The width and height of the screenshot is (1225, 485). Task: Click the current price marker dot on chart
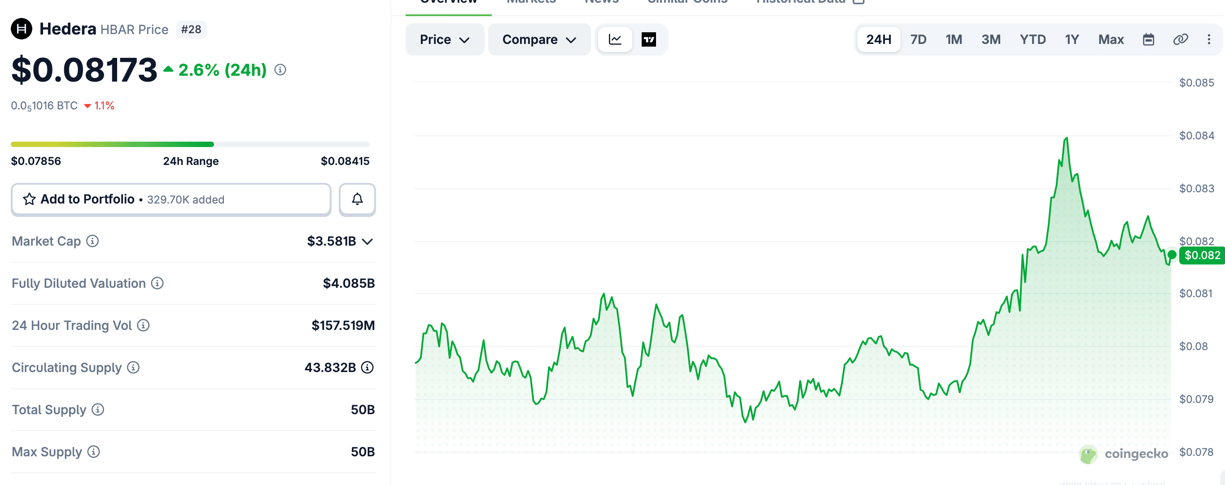pyautogui.click(x=1172, y=255)
